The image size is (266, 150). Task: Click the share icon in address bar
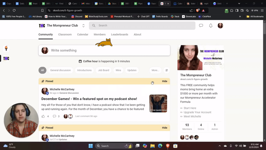191,10
